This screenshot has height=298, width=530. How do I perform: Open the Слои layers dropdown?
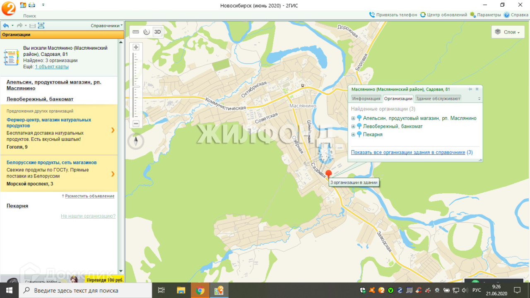pos(508,32)
